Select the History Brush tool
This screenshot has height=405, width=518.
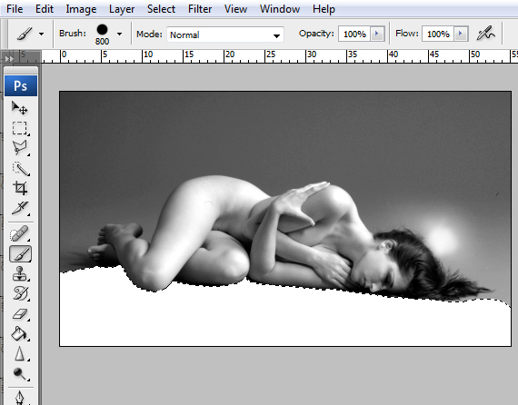(20, 294)
